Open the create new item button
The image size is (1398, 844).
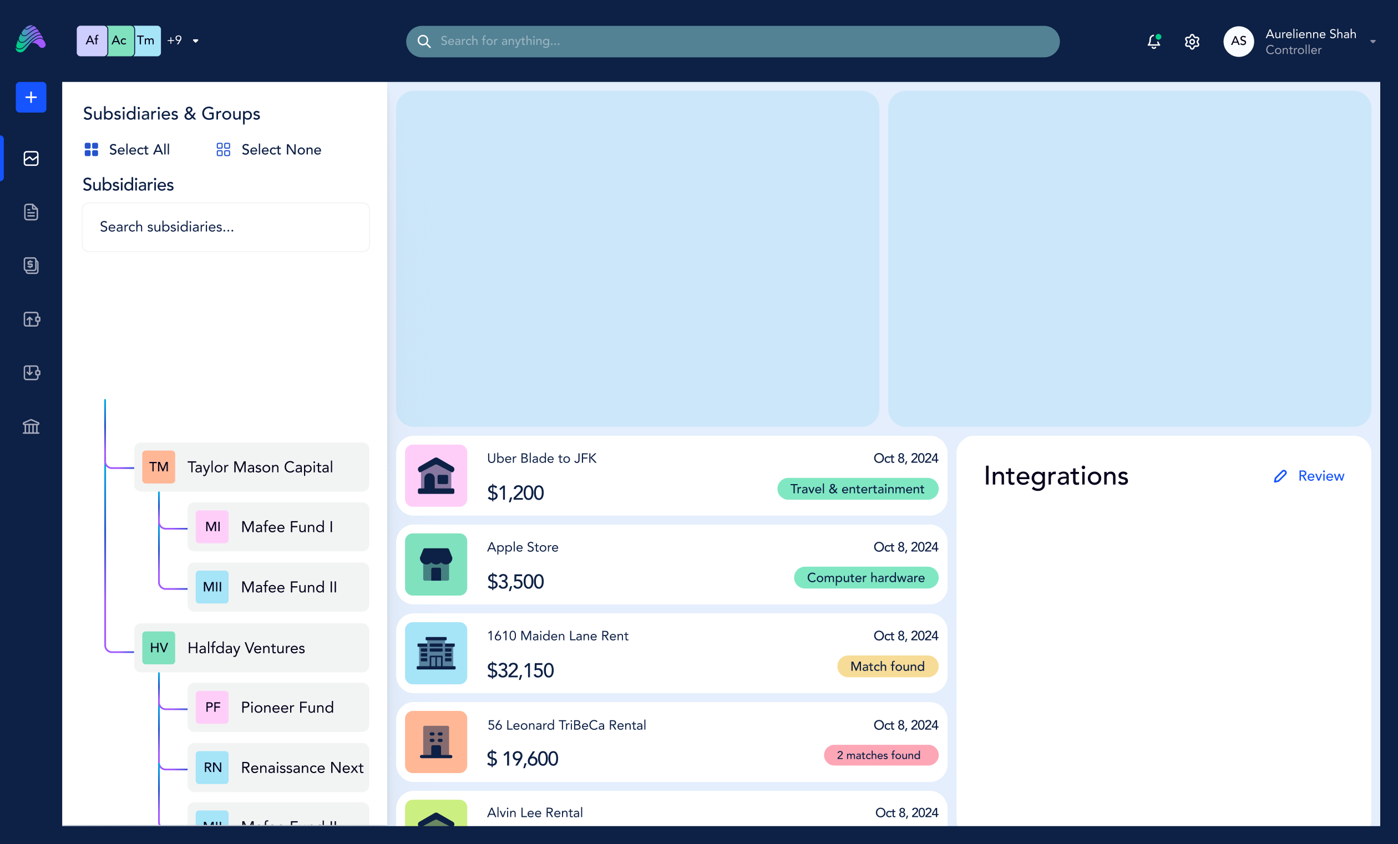31,97
